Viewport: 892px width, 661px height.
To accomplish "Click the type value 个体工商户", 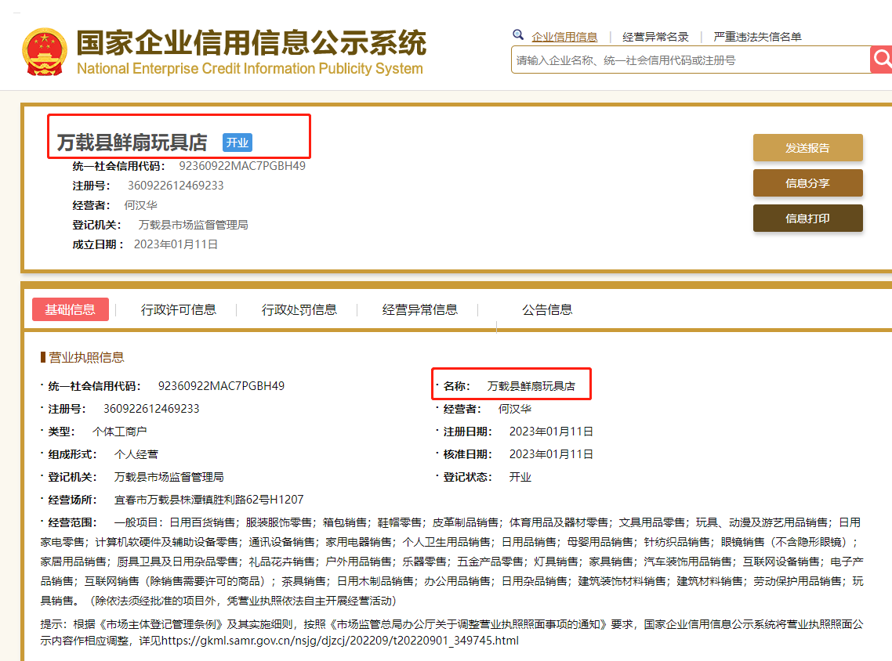I will click(119, 432).
